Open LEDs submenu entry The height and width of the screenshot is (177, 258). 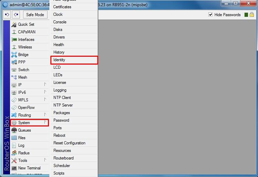coord(73,75)
